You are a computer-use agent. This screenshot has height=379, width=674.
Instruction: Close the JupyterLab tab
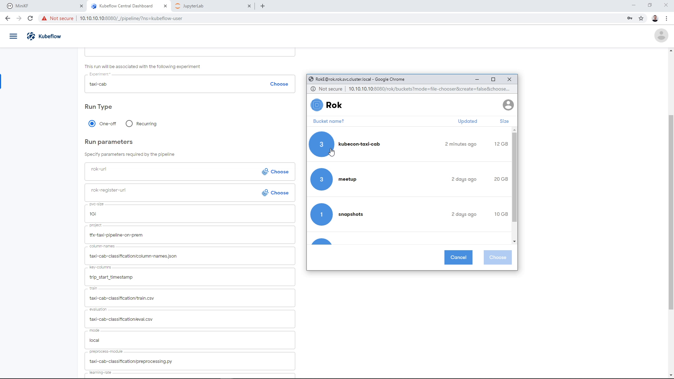coord(249,6)
